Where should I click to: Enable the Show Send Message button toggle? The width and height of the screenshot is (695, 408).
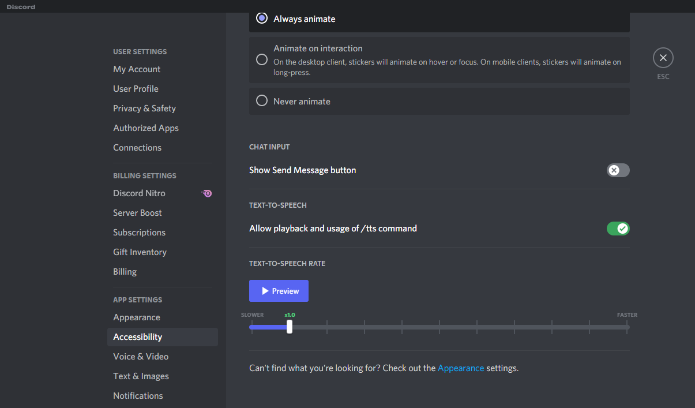pos(618,170)
